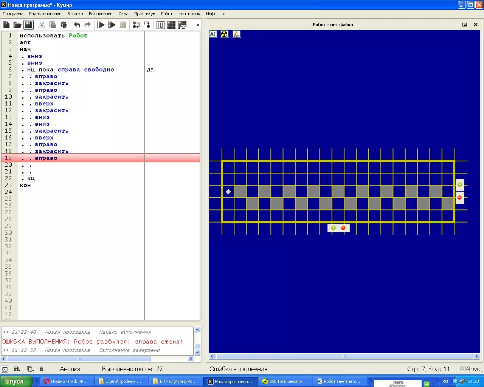Click code line 'нц пока справа свободно'
This screenshot has width=484, height=387.
point(70,70)
